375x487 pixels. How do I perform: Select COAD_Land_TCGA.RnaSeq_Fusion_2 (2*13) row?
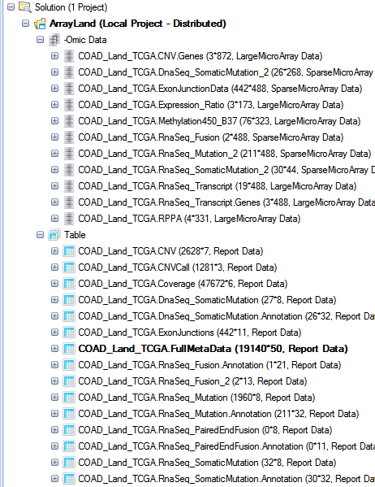coord(192,381)
